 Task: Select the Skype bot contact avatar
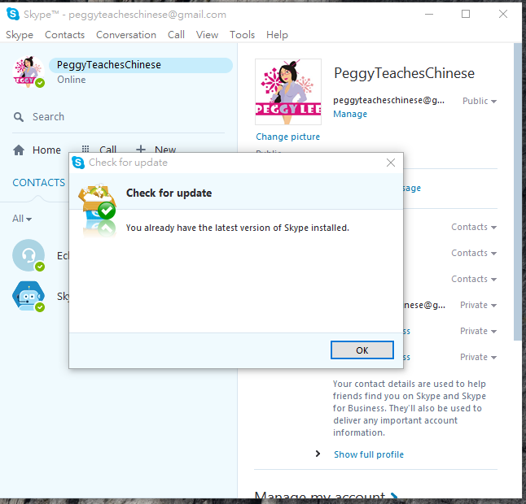click(x=28, y=296)
